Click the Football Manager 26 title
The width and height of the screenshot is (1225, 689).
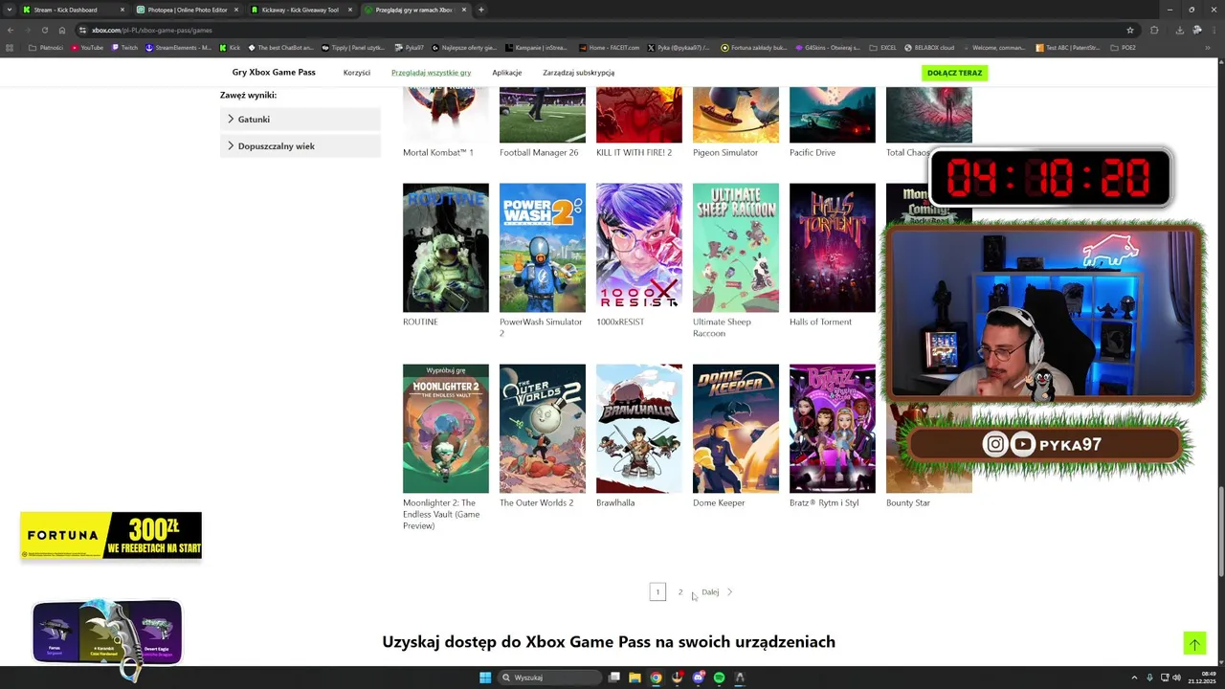539,153
